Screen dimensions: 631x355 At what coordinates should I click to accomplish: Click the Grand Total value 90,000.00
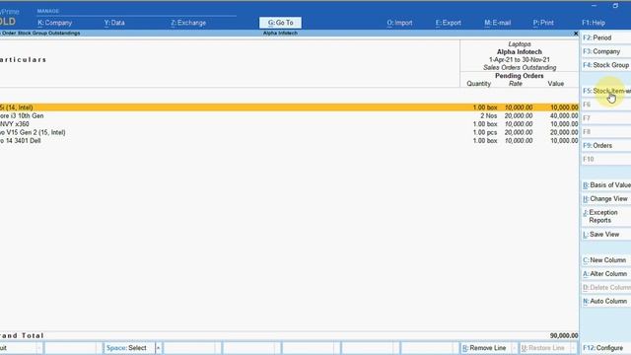coord(564,335)
